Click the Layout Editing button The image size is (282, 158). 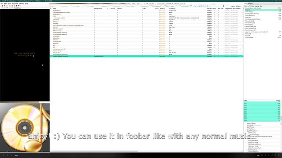tap(236, 6)
